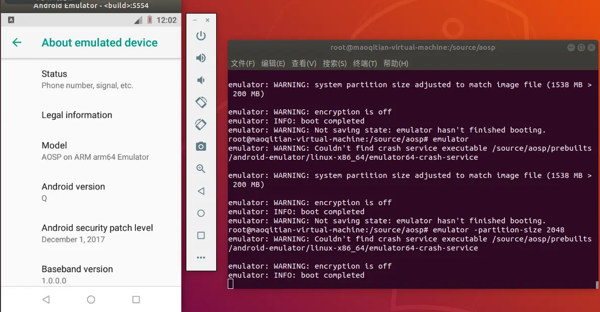
Task: Open the terminal 编辑(E) menu
Action: point(273,64)
